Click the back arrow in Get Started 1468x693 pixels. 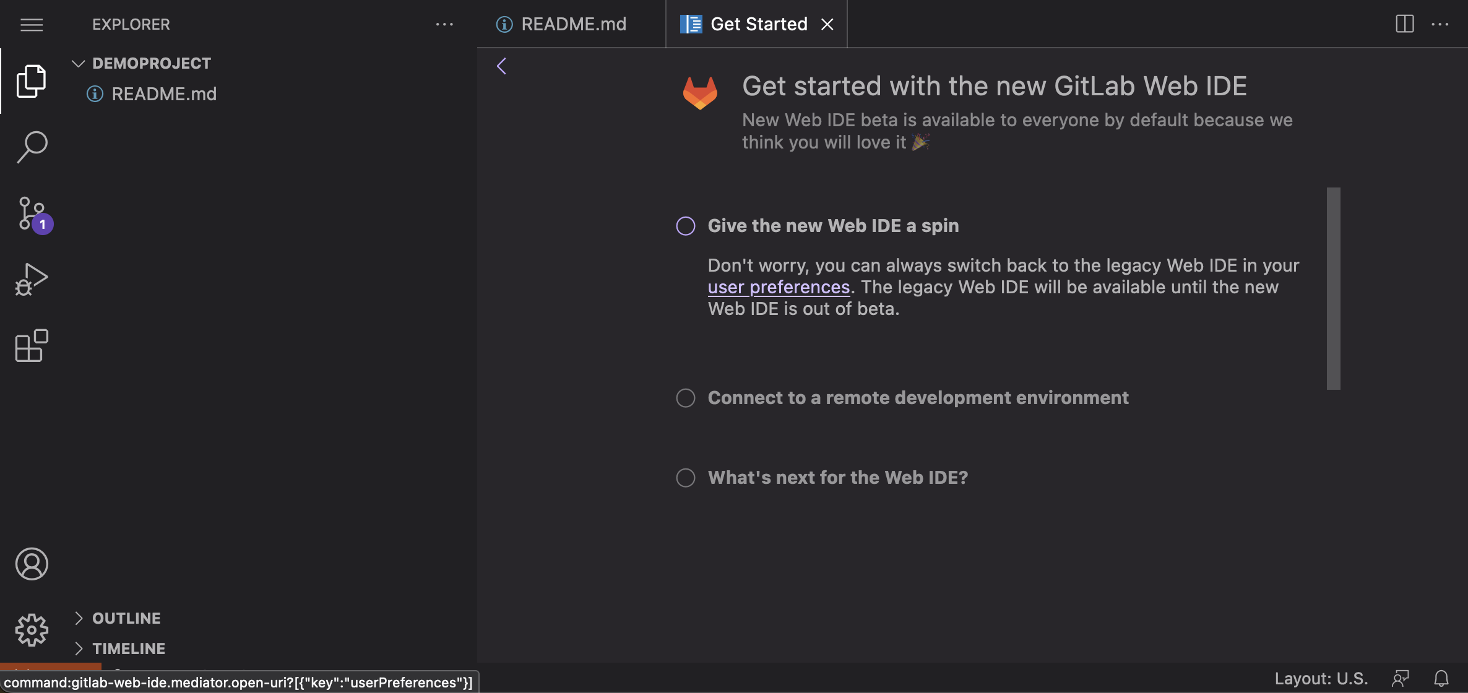[501, 66]
